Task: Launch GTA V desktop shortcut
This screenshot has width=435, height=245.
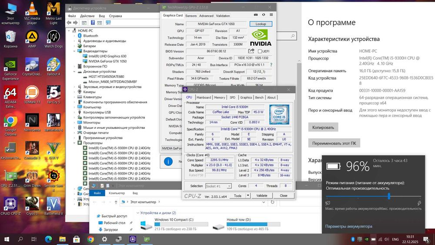Action: click(x=54, y=151)
